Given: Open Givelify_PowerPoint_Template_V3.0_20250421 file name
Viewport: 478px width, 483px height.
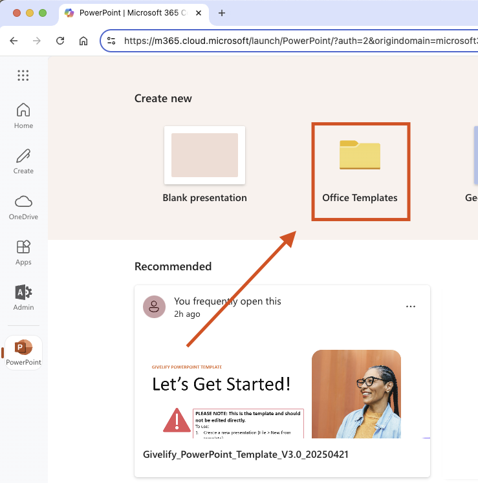Looking at the screenshot, I should [x=246, y=455].
